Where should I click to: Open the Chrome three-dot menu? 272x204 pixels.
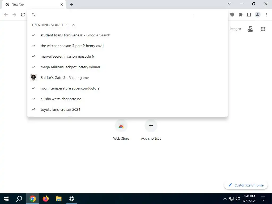point(266,15)
